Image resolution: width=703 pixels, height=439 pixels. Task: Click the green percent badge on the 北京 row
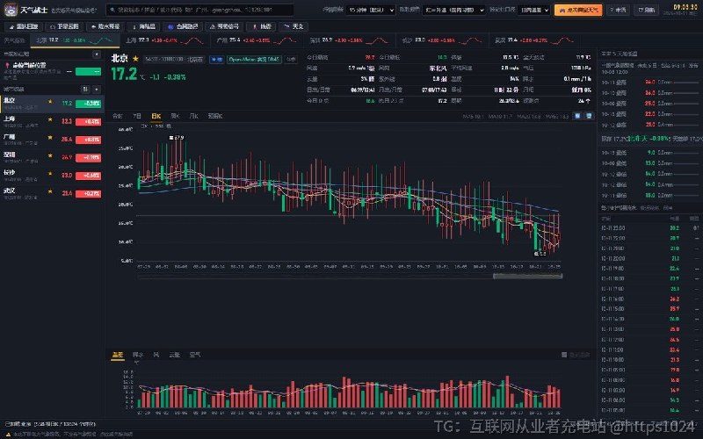pyautogui.click(x=89, y=104)
